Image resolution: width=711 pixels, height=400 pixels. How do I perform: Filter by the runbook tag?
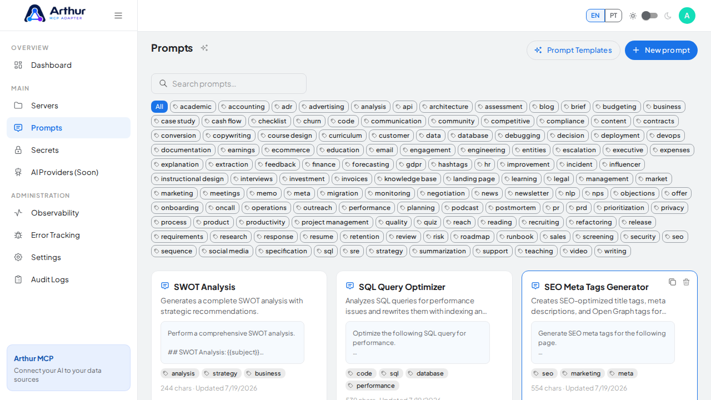pos(517,237)
